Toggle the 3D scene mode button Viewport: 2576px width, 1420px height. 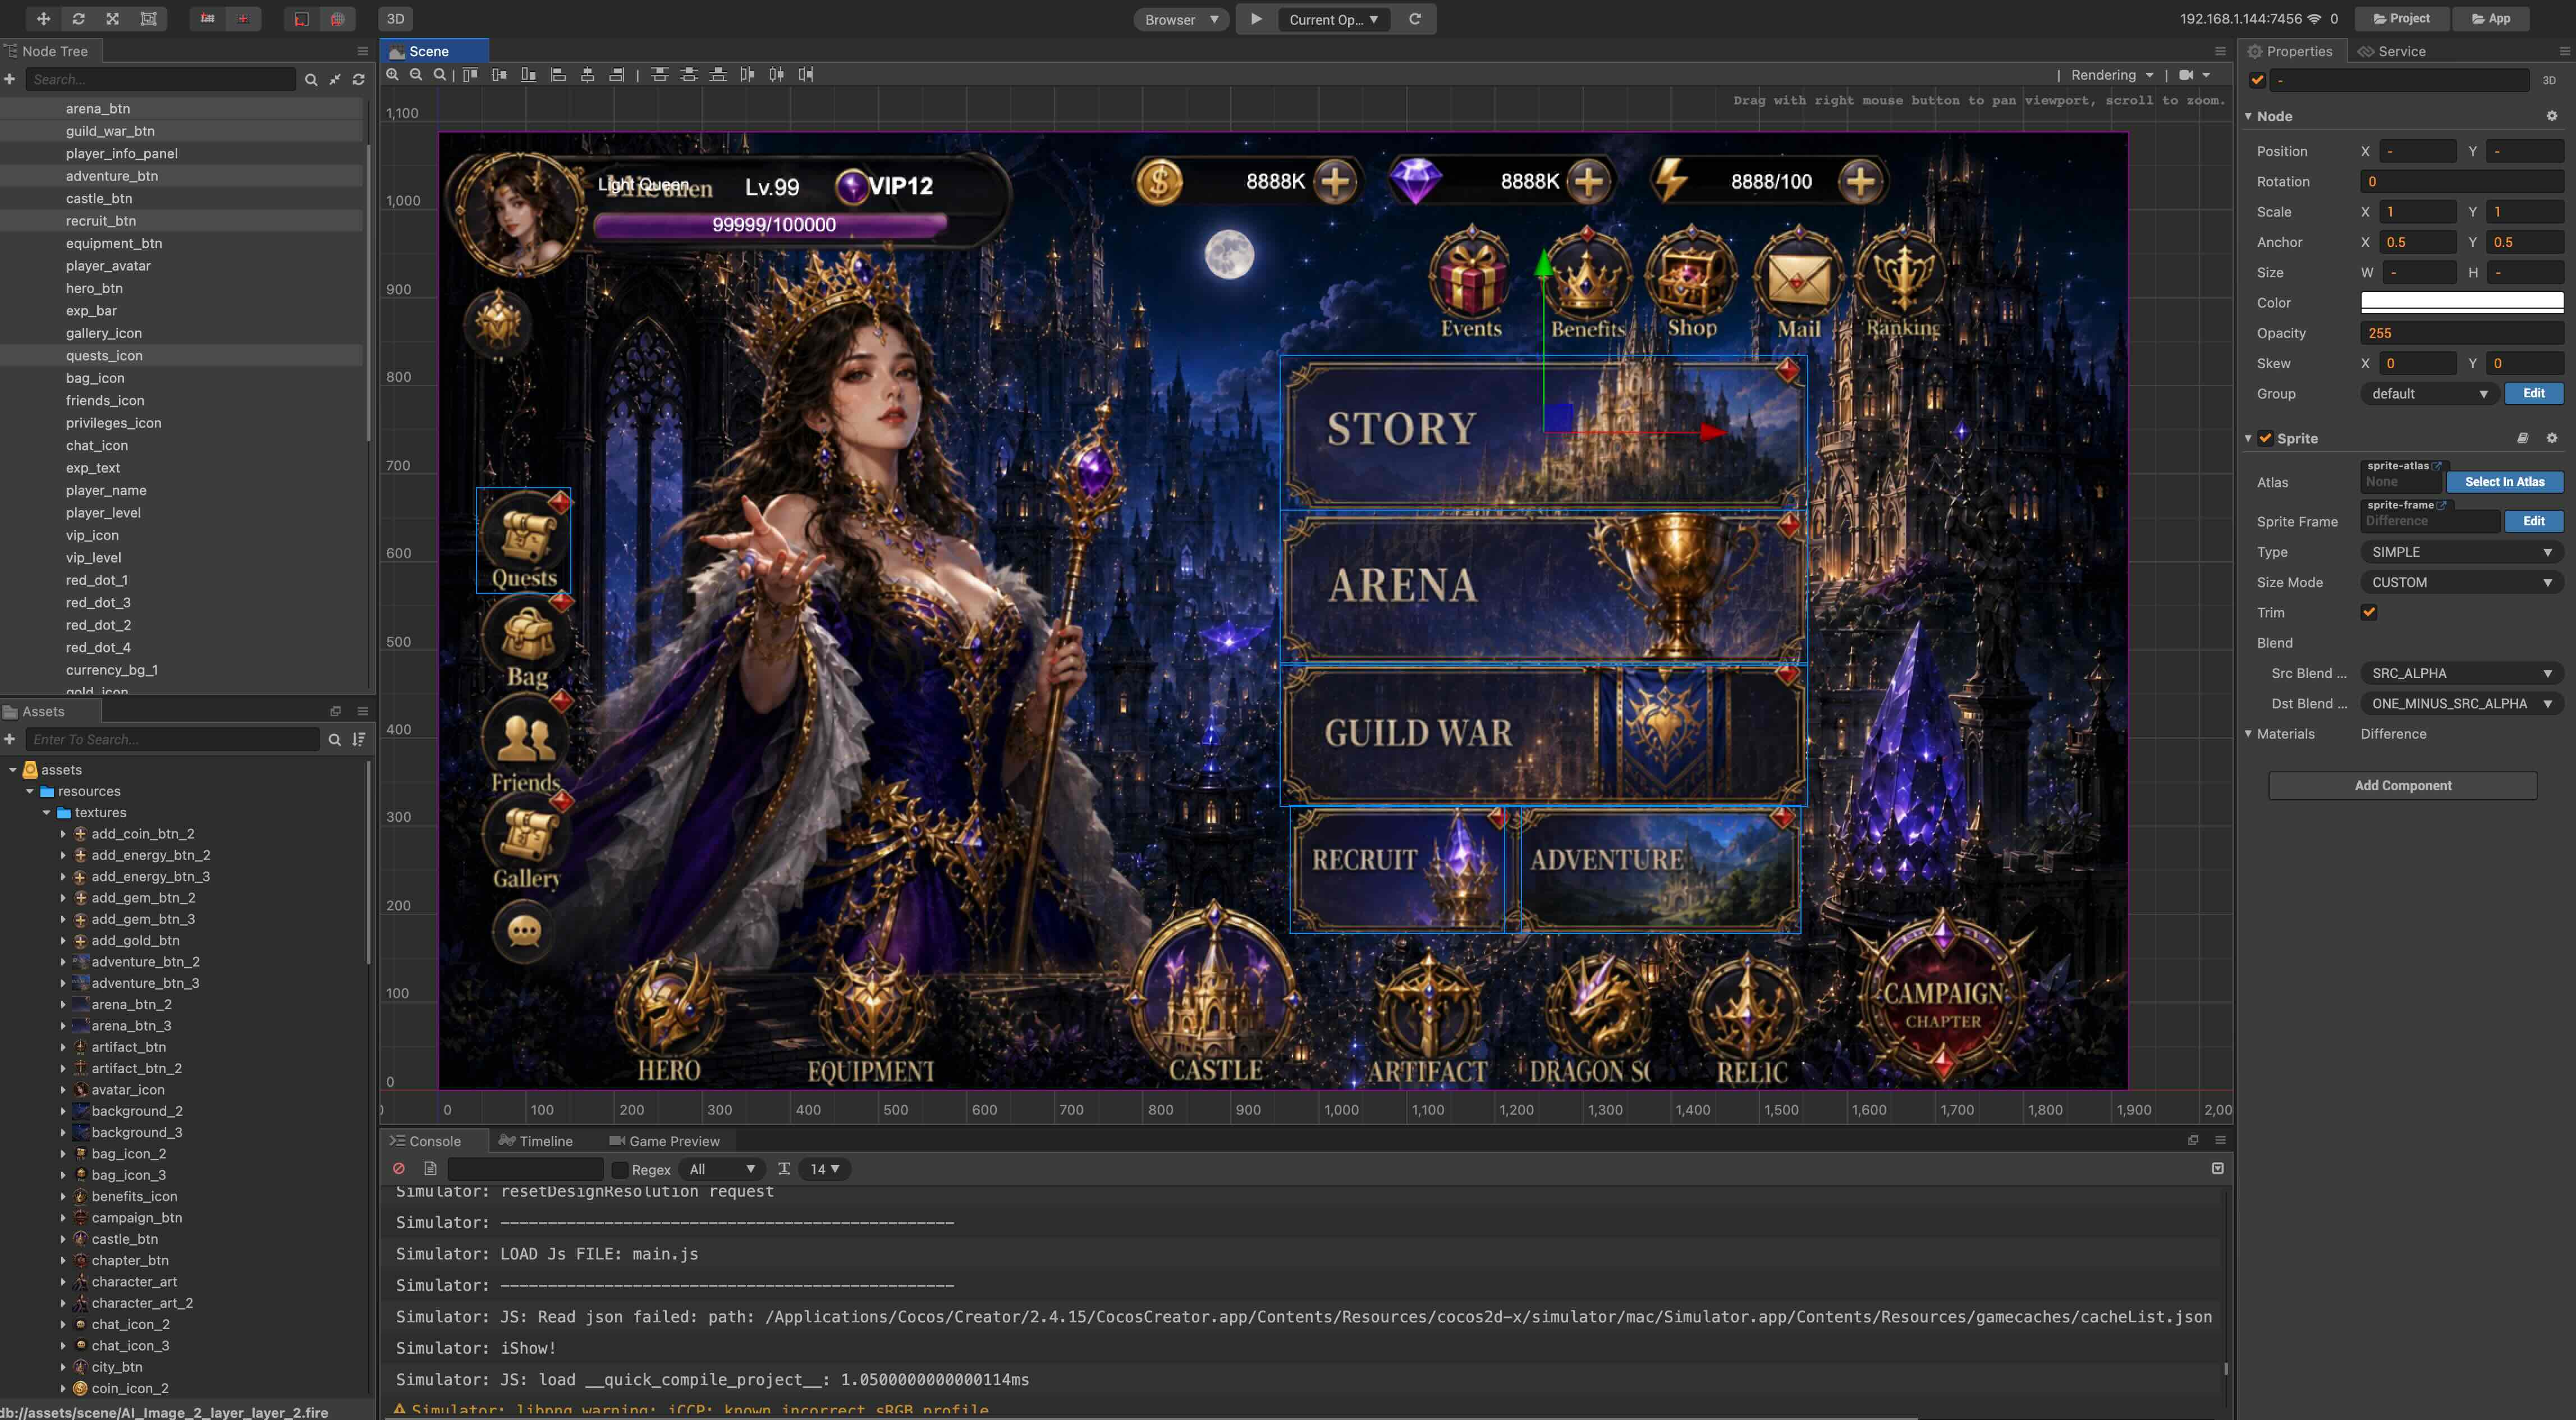396,18
